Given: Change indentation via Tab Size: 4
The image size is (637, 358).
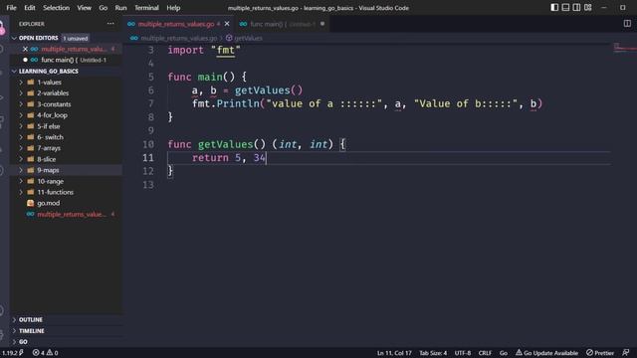Looking at the screenshot, I should click(433, 353).
